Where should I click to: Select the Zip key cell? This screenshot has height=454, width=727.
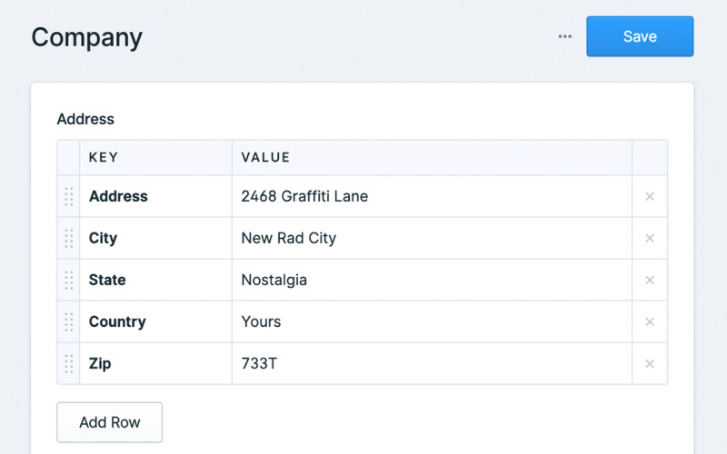pyautogui.click(x=154, y=363)
